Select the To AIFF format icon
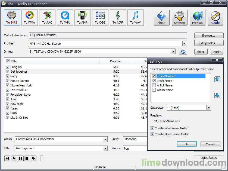The height and width of the screenshot is (171, 228). pyautogui.click(x=118, y=18)
